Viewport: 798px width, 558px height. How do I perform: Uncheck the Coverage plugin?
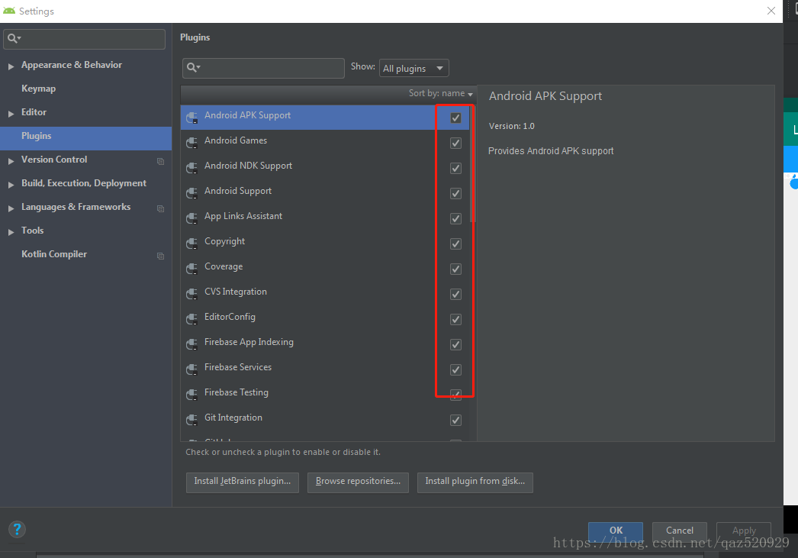coord(455,269)
